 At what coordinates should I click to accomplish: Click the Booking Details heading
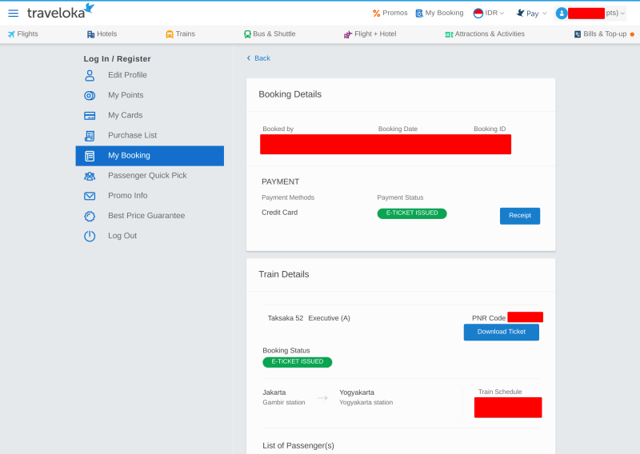point(290,94)
